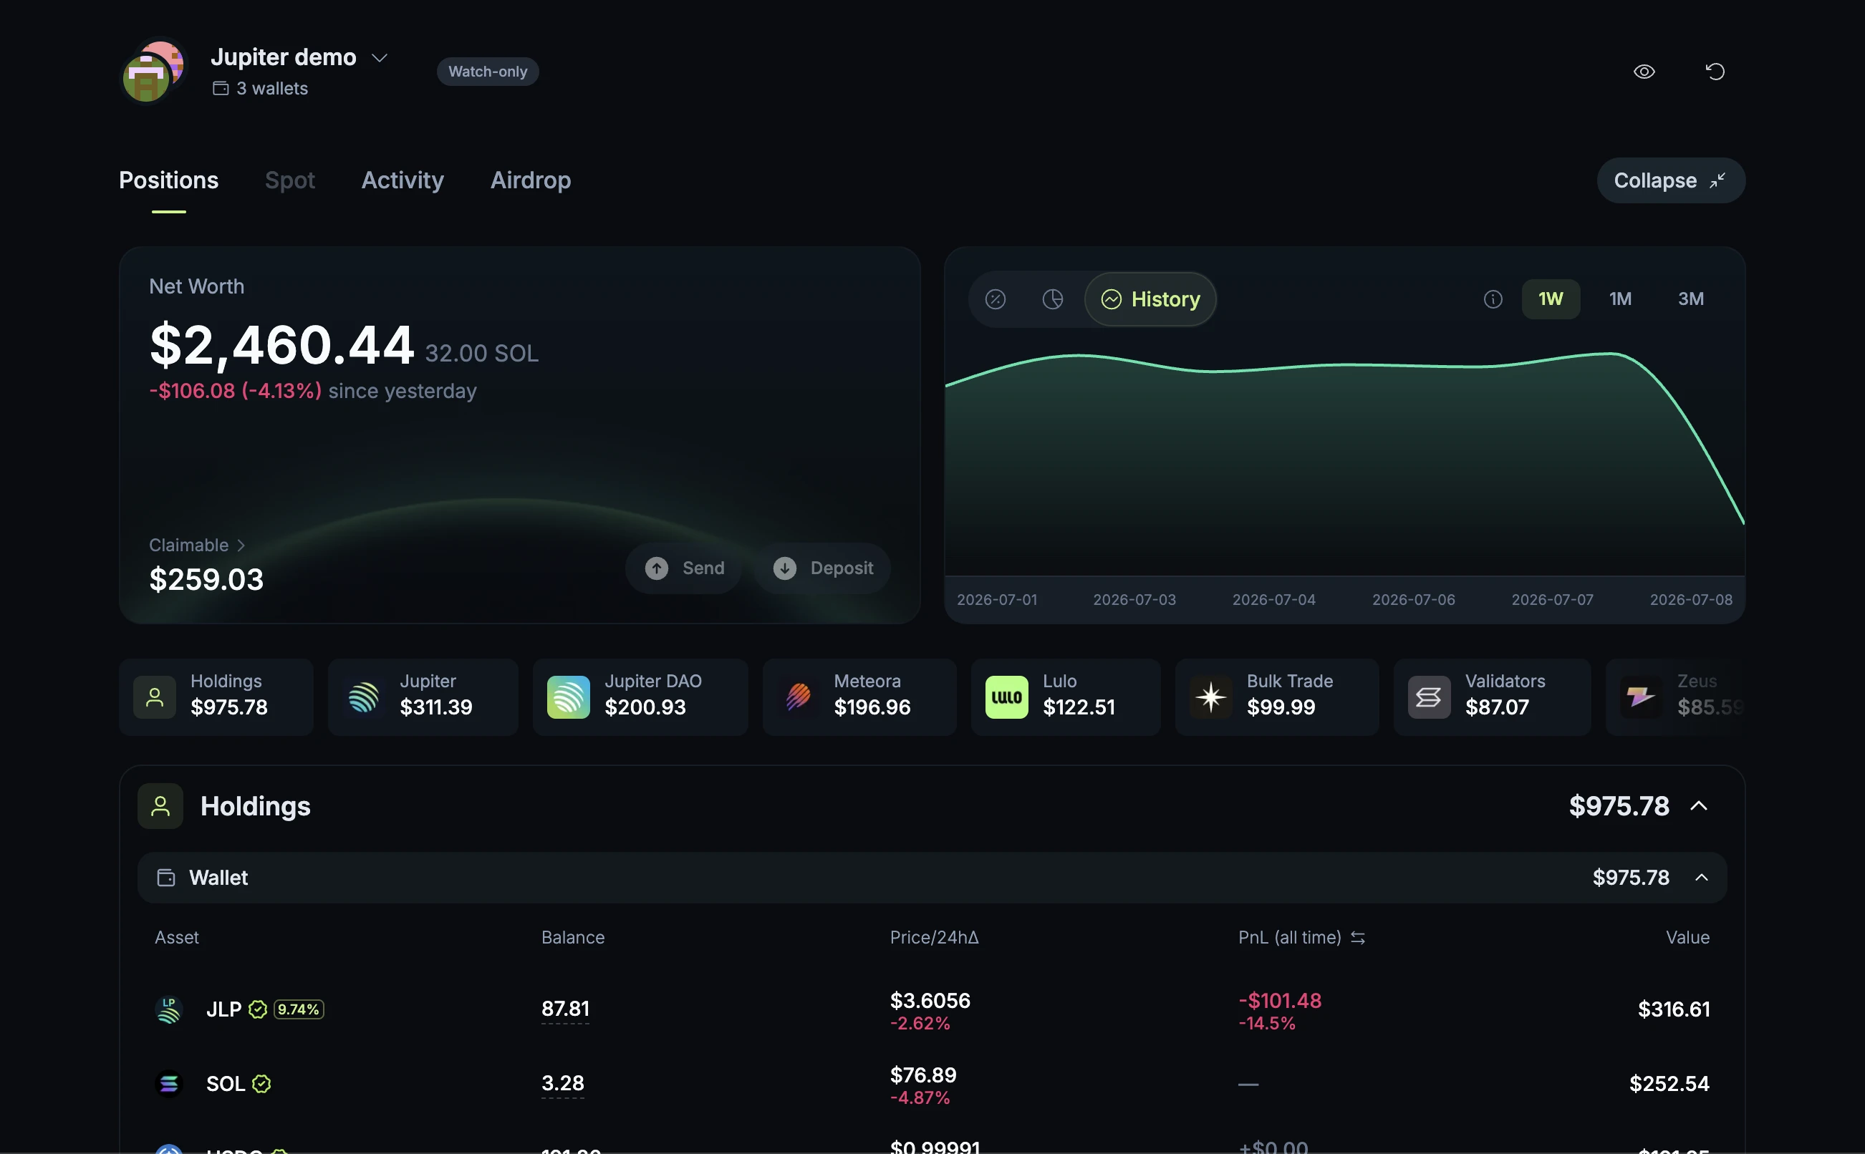Open the Lulo platform card
Viewport: 1865px width, 1154px height.
(x=1065, y=697)
